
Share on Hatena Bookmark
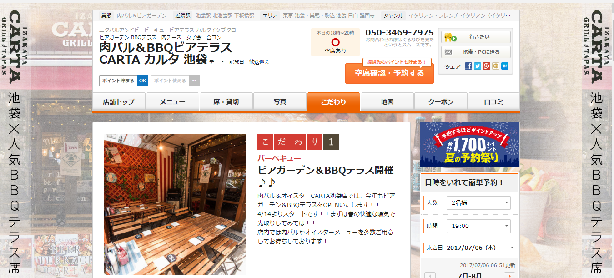[x=505, y=66]
